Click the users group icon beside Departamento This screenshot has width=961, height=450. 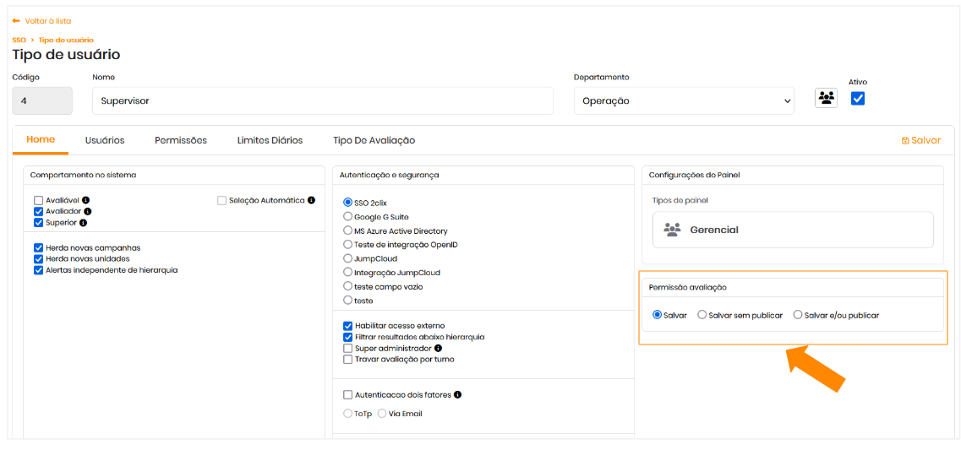(826, 98)
